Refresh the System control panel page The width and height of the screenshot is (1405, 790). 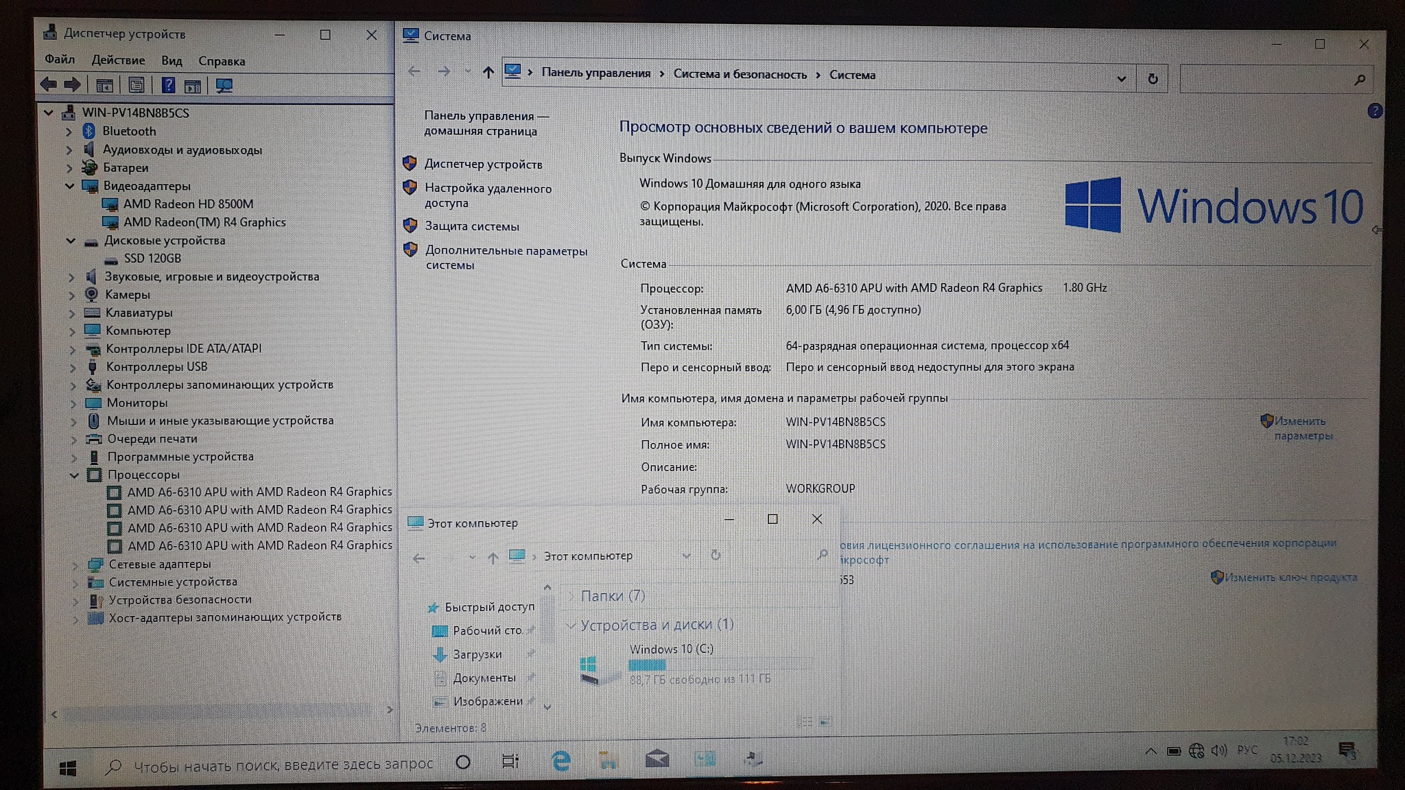pos(1153,79)
